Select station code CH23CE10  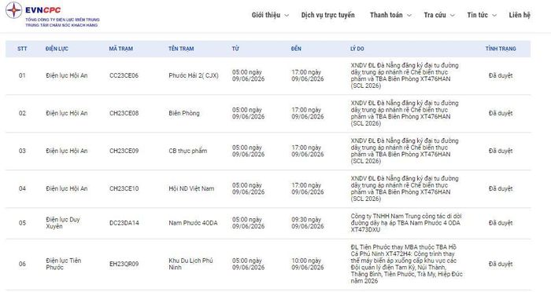[x=124, y=188]
